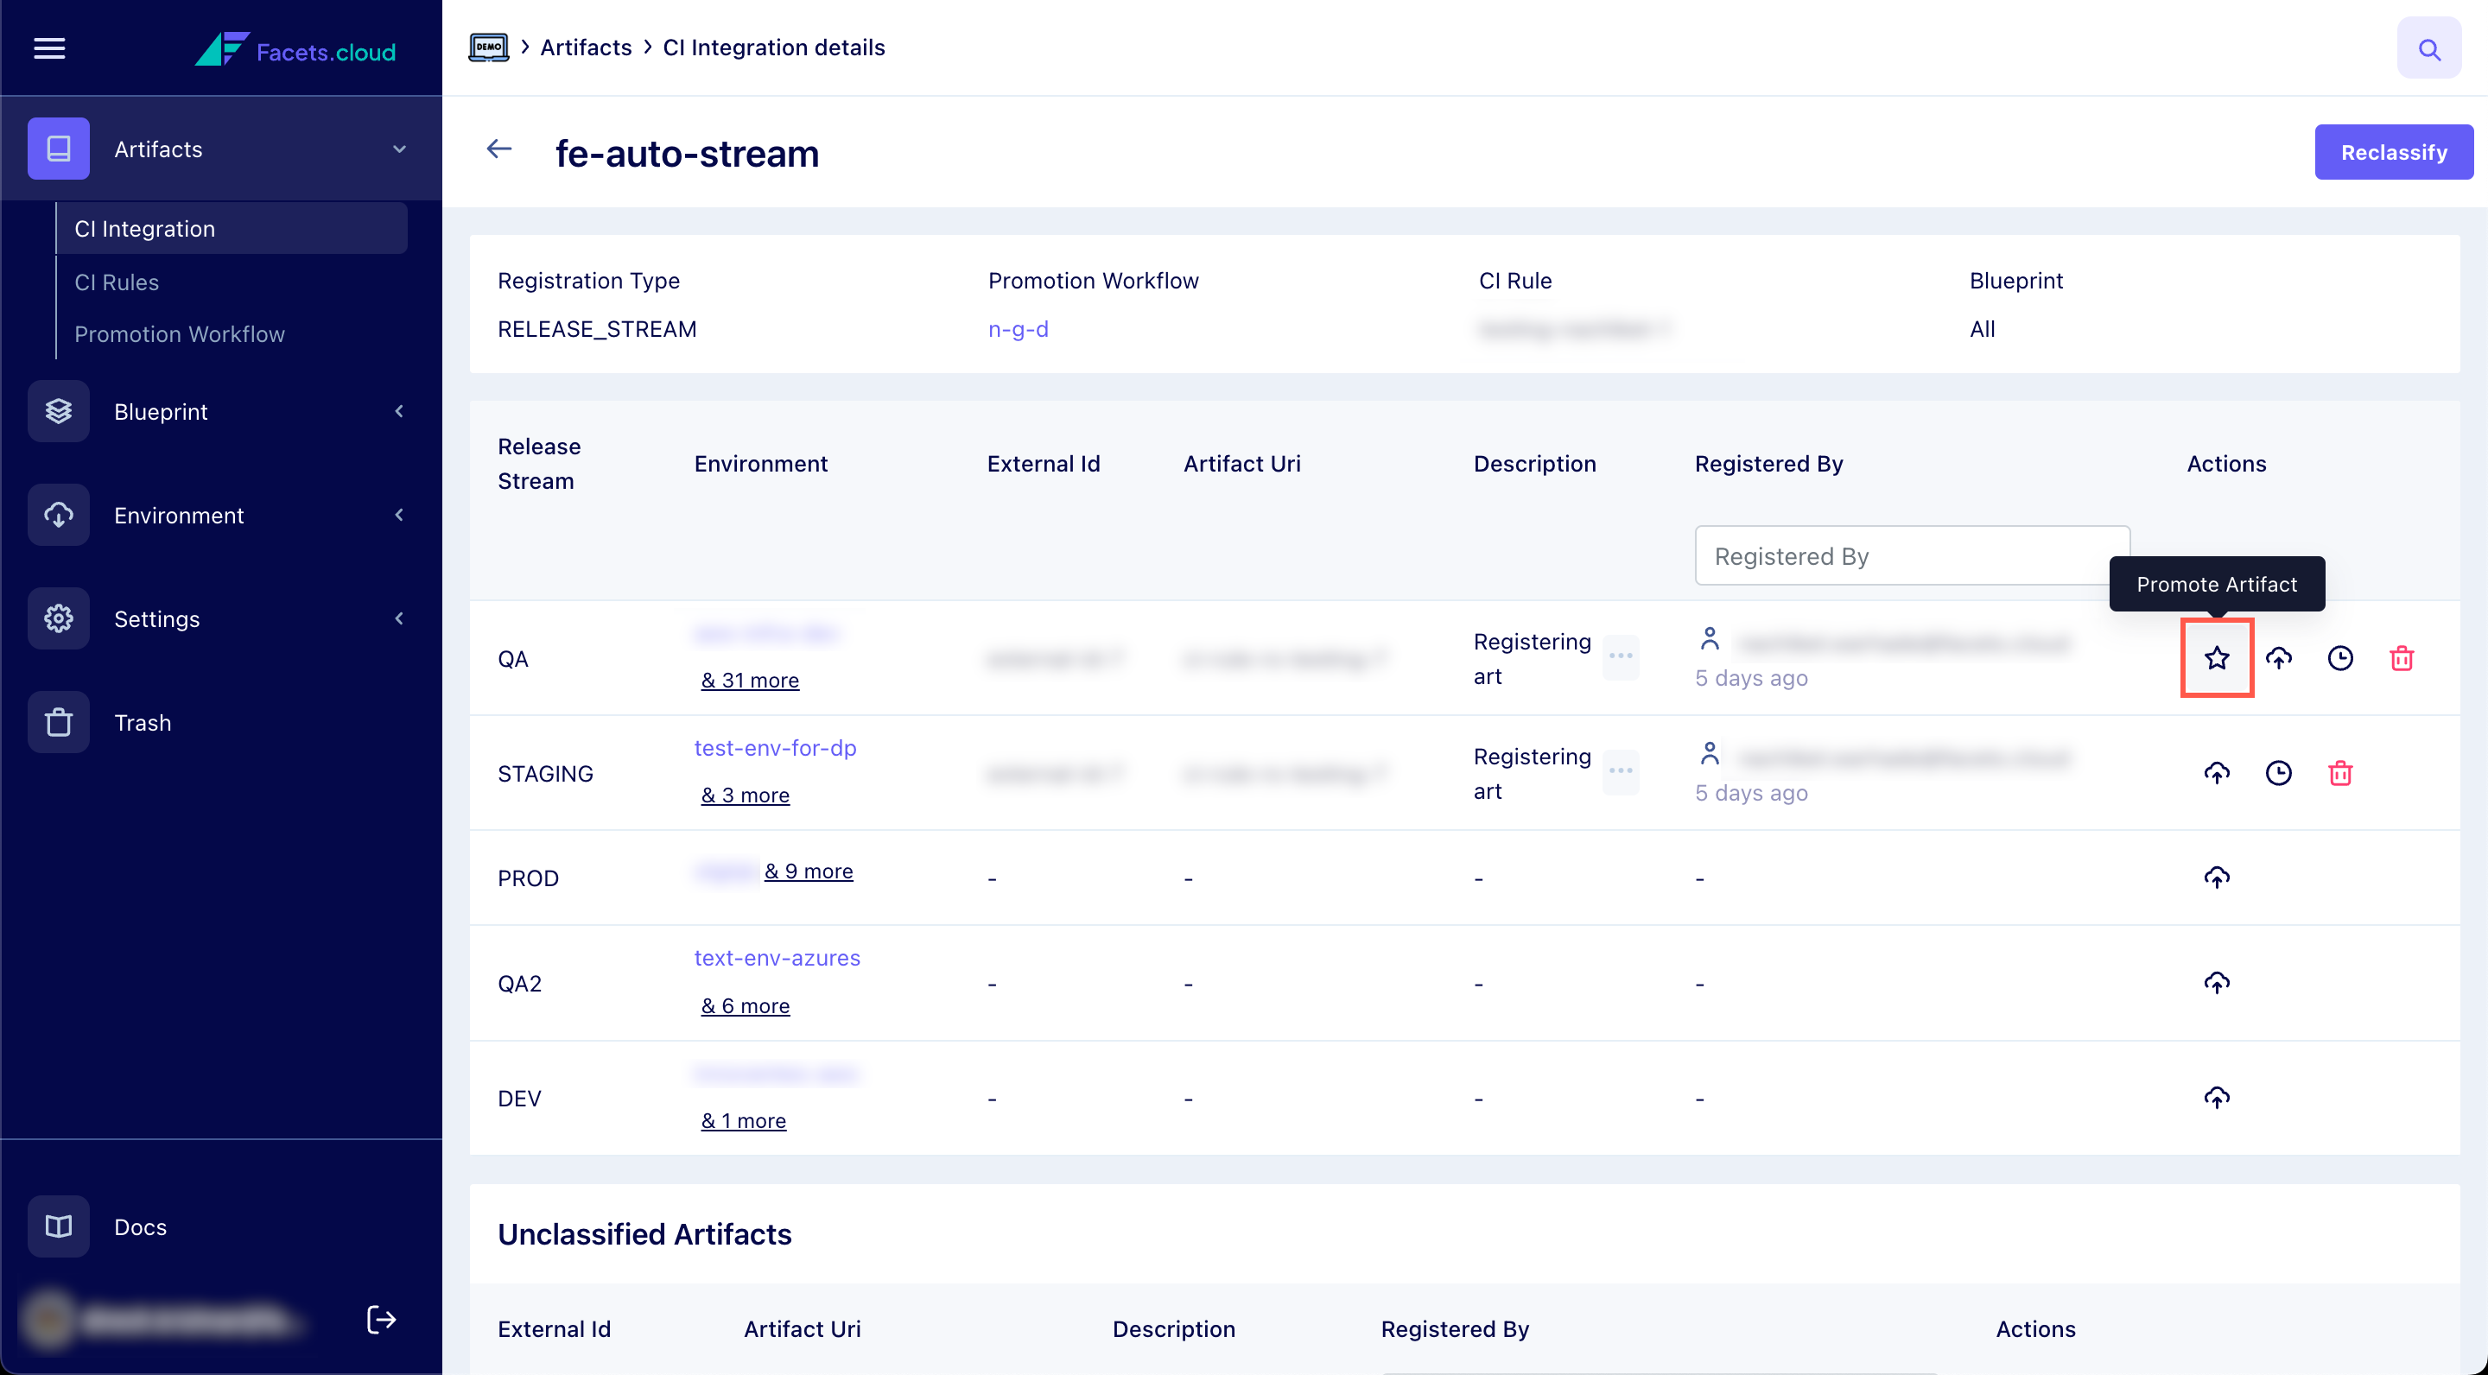Click STAGING row red trash icon

coord(2340,774)
